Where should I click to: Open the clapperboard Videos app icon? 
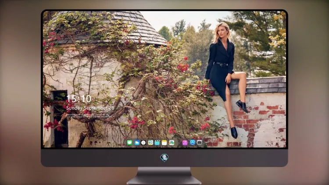pos(157,143)
